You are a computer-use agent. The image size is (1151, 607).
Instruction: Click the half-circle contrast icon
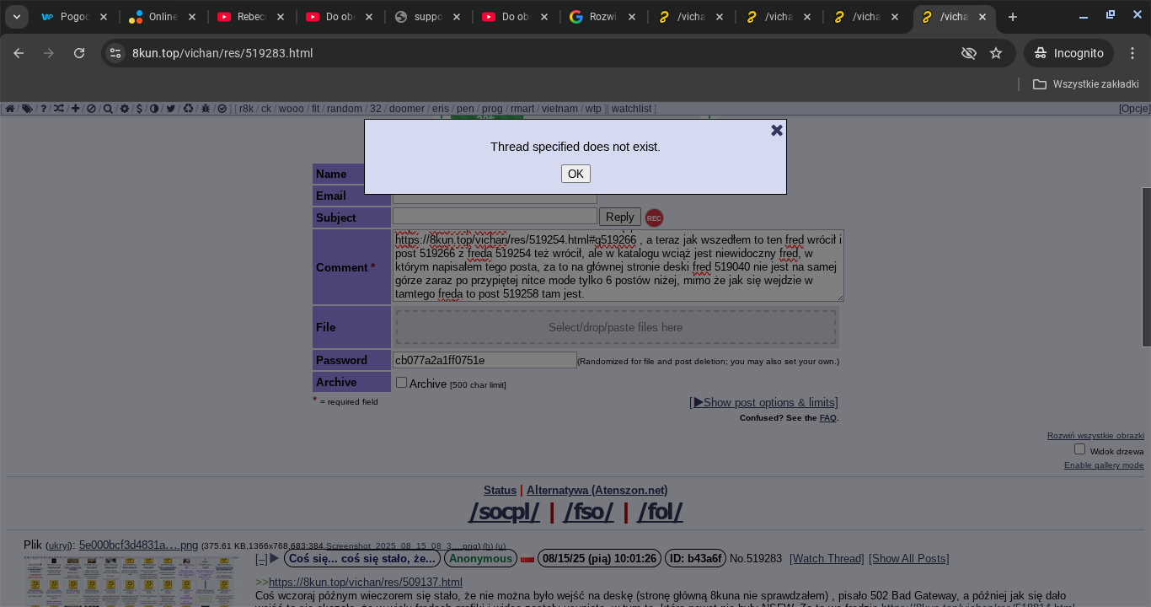click(x=154, y=109)
